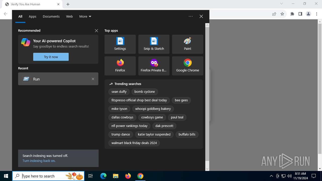The height and width of the screenshot is (181, 322).
Task: Close the search panel
Action: click(x=201, y=16)
